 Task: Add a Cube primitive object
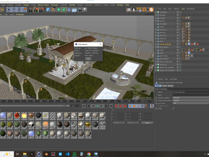pyautogui.click(x=48, y=10)
